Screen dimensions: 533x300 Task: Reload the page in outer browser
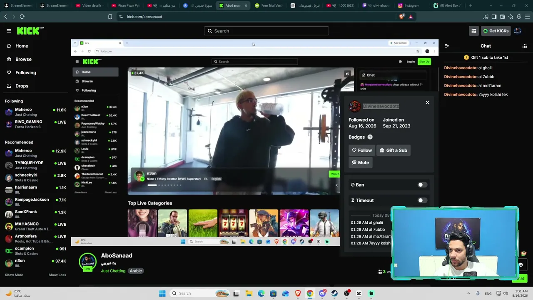coord(22,17)
